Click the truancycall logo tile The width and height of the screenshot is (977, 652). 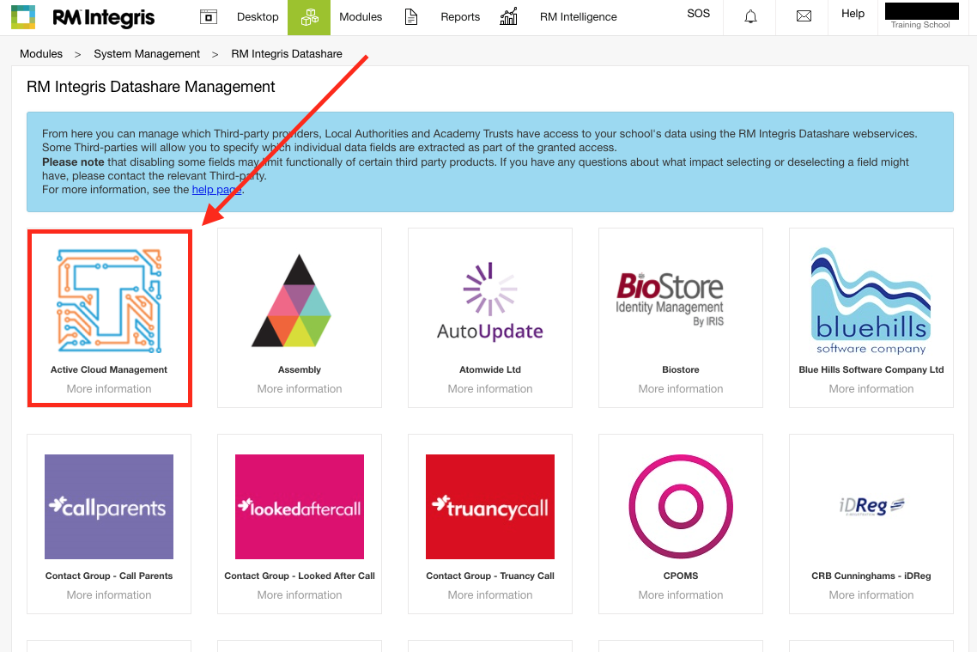pos(489,507)
